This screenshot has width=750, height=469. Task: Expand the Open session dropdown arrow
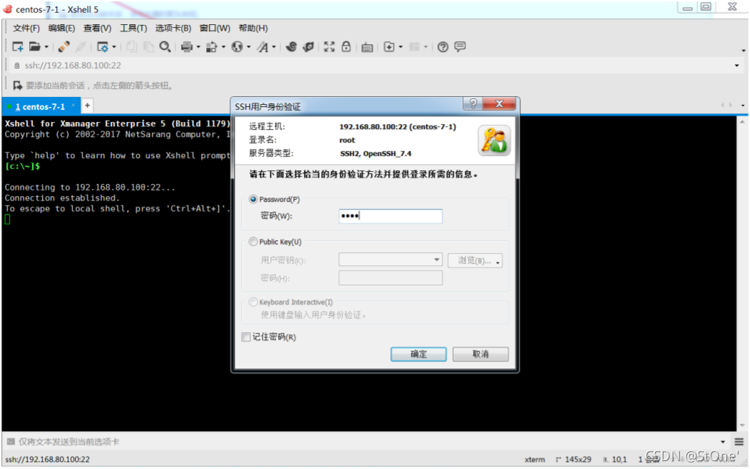46,47
